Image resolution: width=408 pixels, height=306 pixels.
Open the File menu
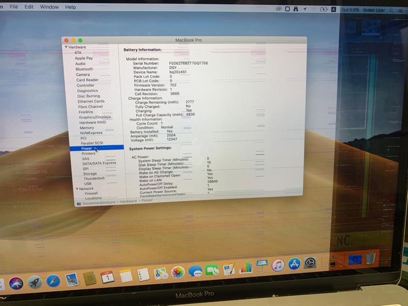[x=14, y=7]
